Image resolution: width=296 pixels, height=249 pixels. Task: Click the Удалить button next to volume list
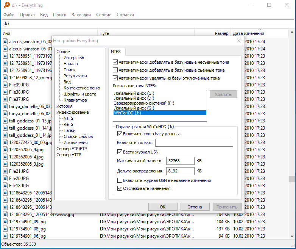223,94
